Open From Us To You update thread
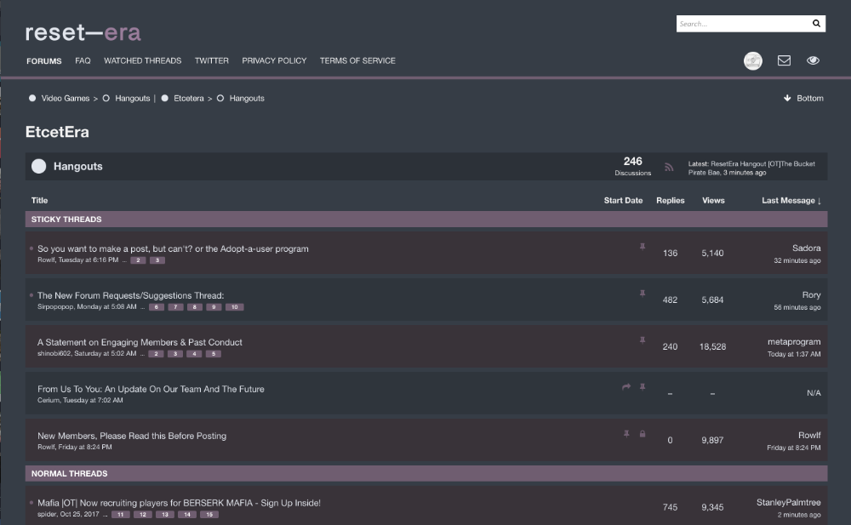This screenshot has width=851, height=525. click(x=151, y=389)
